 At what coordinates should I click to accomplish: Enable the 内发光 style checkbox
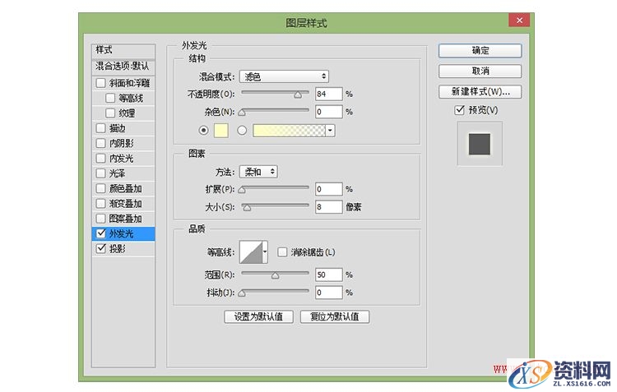(x=100, y=159)
